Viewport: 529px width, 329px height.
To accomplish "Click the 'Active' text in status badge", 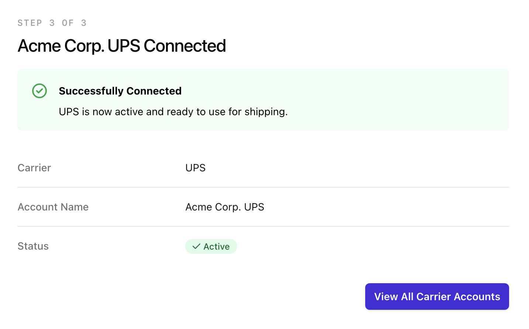I will [x=217, y=247].
